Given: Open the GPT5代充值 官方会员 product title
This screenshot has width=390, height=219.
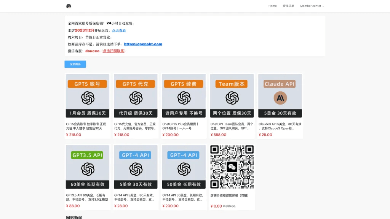Looking at the screenshot, I should (135, 126).
